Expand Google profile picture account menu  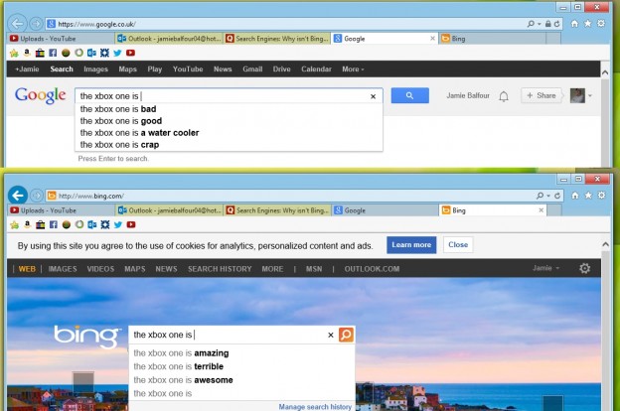coord(580,96)
